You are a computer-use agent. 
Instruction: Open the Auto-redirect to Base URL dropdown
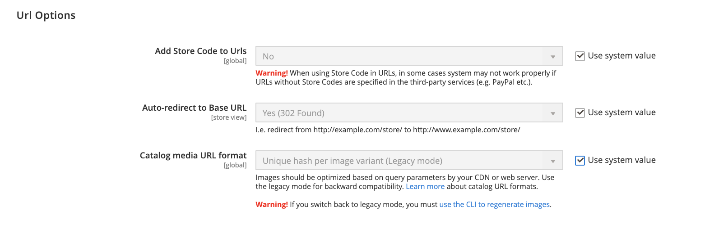click(x=409, y=113)
